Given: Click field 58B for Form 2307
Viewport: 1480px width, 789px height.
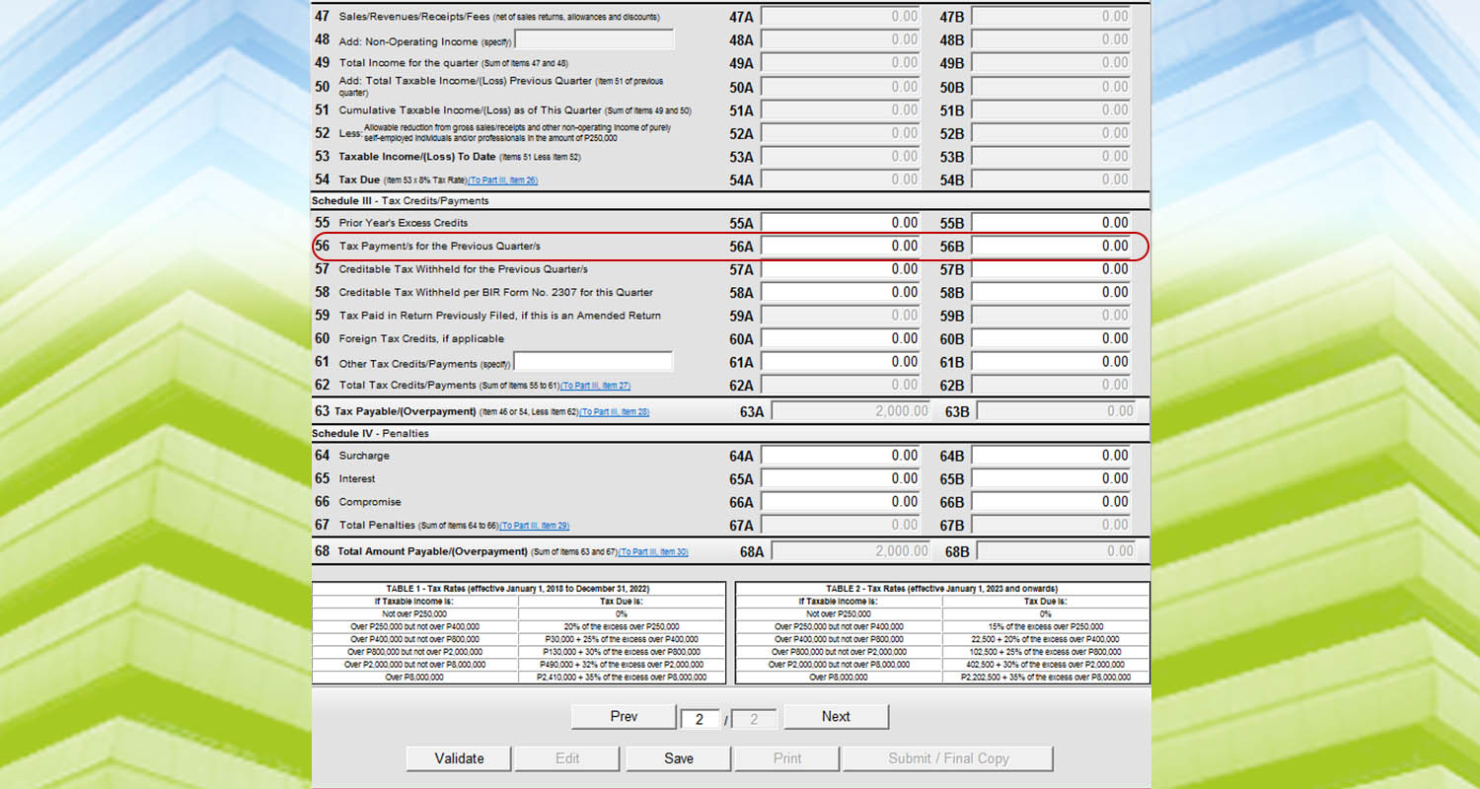Looking at the screenshot, I should (x=1052, y=292).
